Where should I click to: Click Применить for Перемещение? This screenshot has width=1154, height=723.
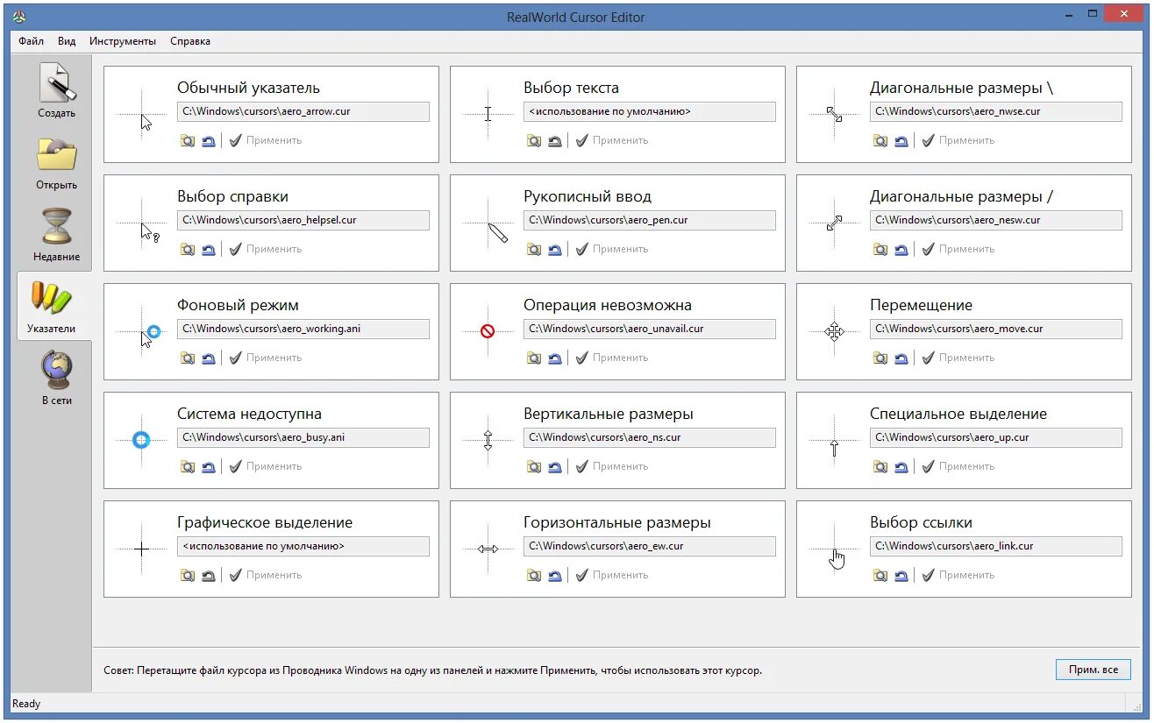point(958,358)
